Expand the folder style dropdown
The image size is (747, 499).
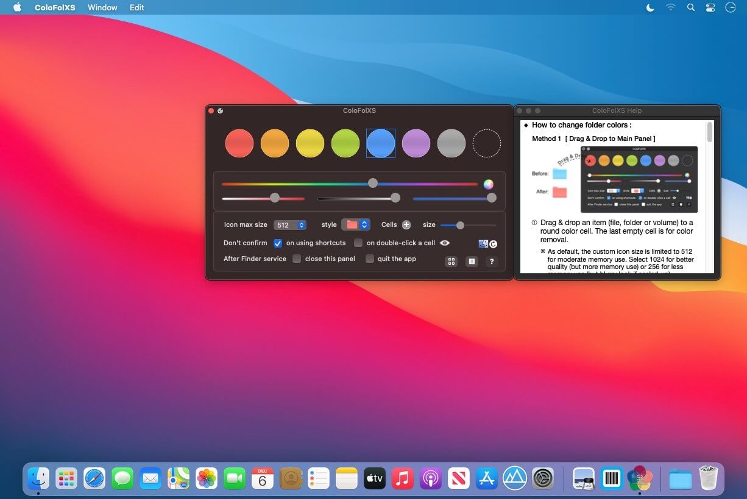click(x=355, y=224)
